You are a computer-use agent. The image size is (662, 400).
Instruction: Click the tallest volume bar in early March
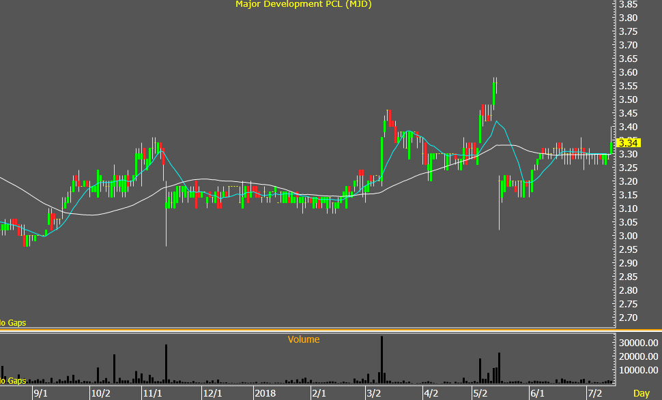point(382,360)
